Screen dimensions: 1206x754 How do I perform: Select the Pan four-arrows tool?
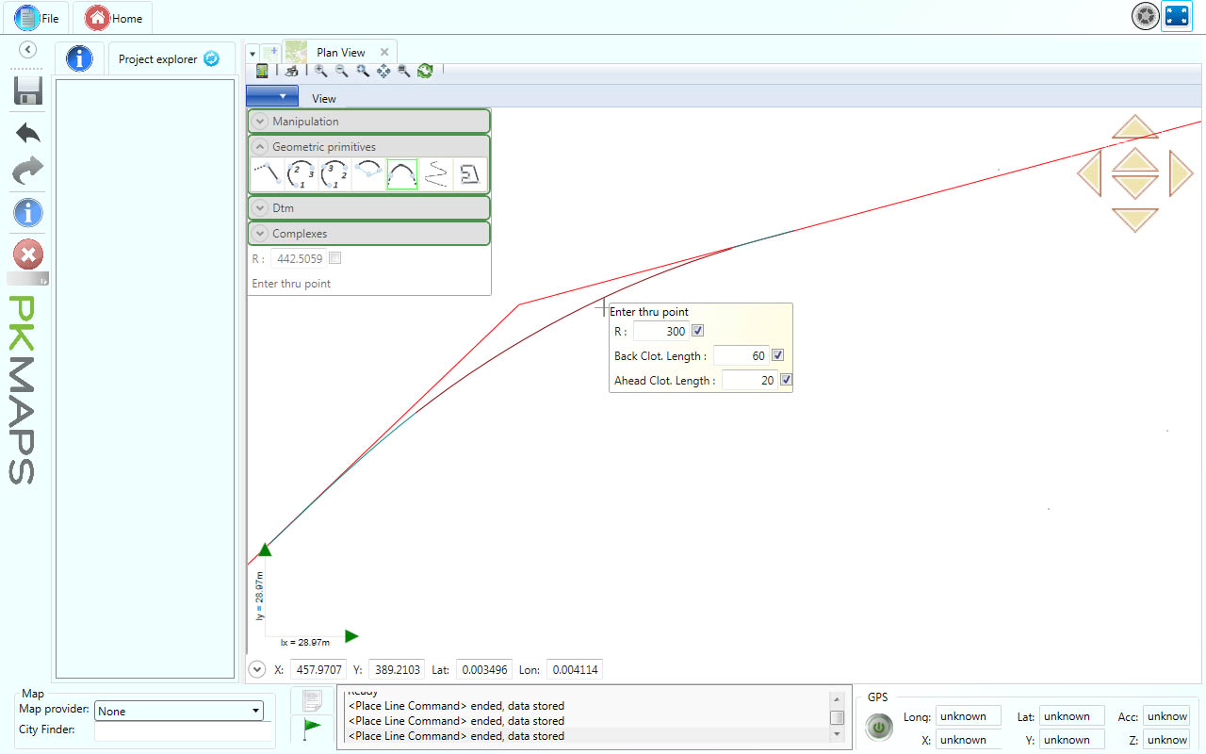pyautogui.click(x=383, y=71)
